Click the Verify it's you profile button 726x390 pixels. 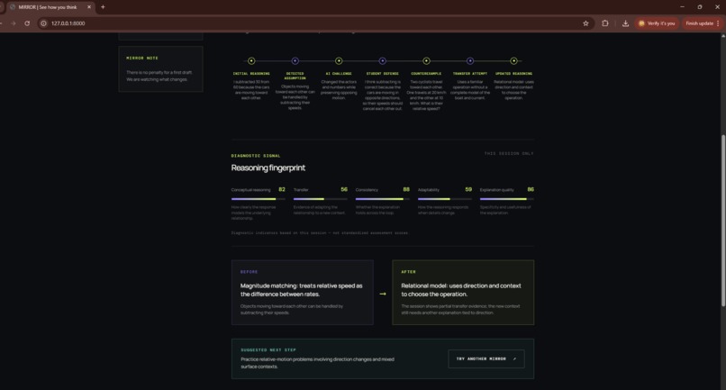pyautogui.click(x=657, y=23)
